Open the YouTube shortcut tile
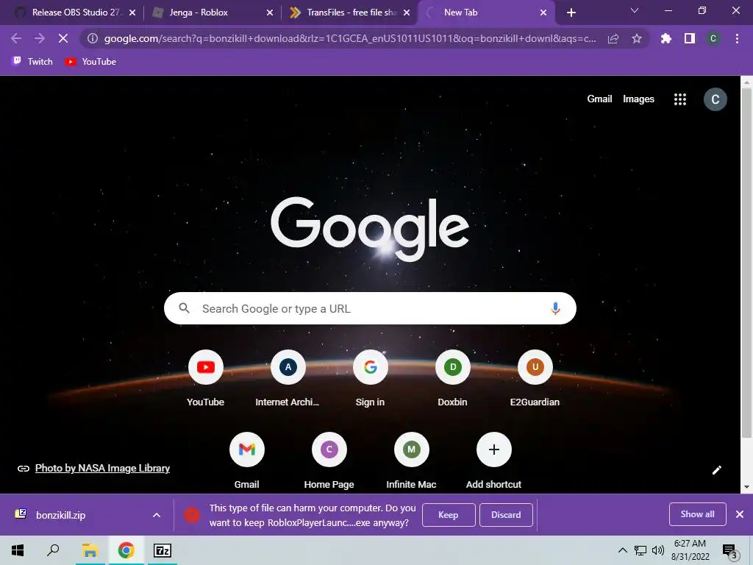Viewport: 753px width, 565px height. pos(206,378)
